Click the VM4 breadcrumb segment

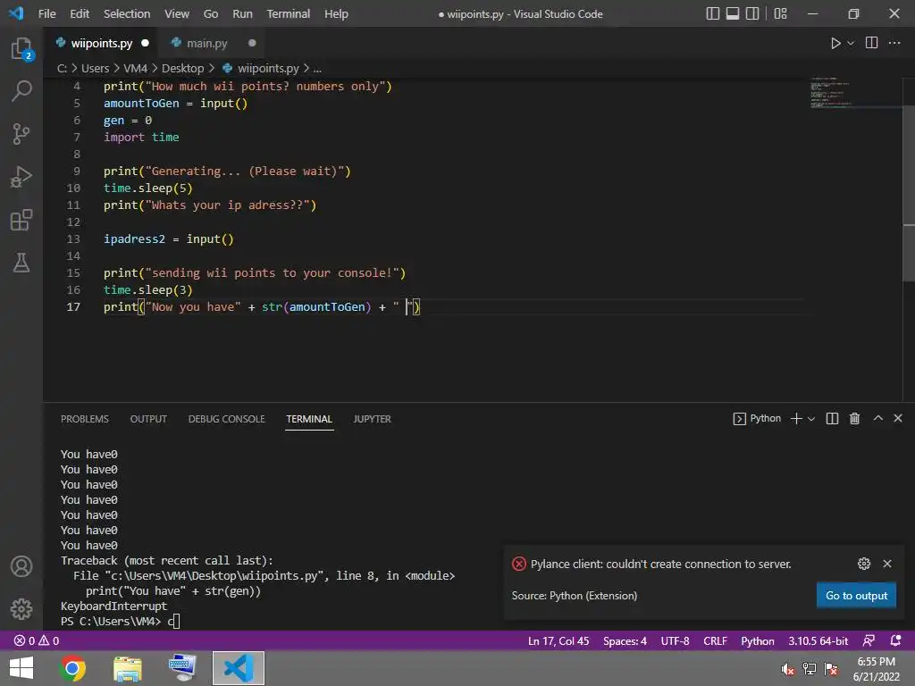(x=136, y=68)
